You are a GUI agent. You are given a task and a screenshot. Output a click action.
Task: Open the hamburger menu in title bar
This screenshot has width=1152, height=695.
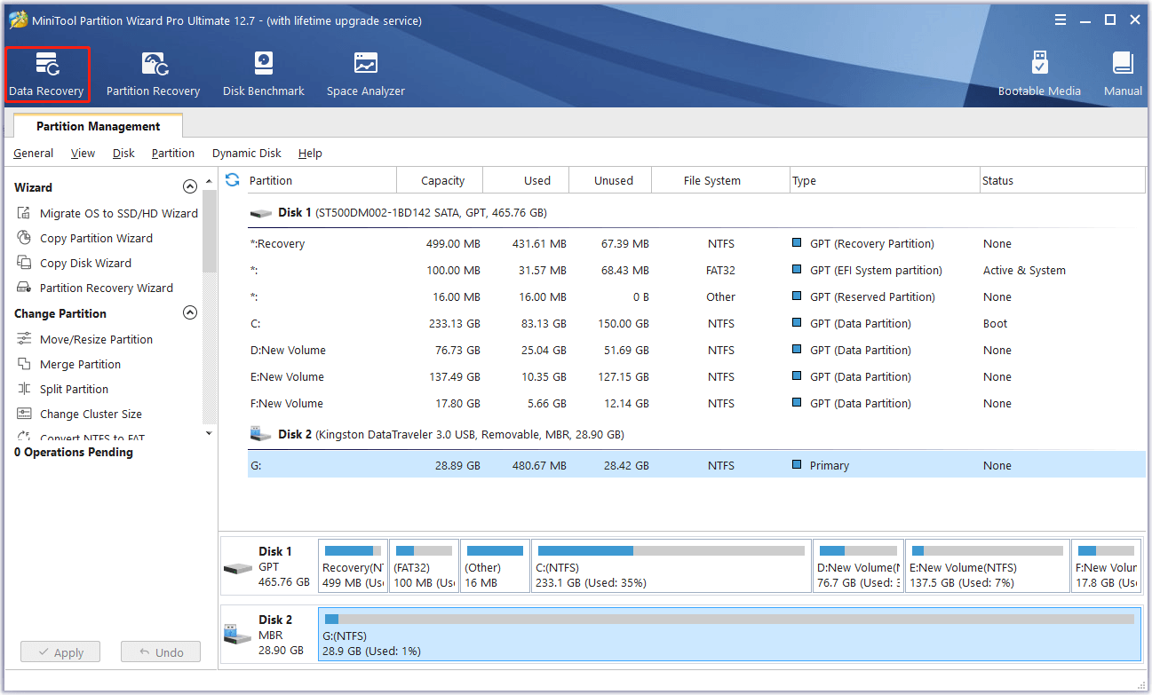[x=1061, y=20]
